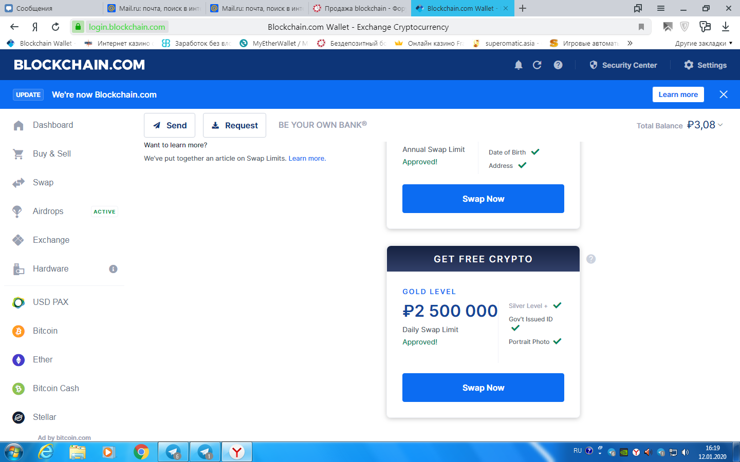
Task: Close the Blockchain.com Wallet tab
Action: click(x=506, y=8)
